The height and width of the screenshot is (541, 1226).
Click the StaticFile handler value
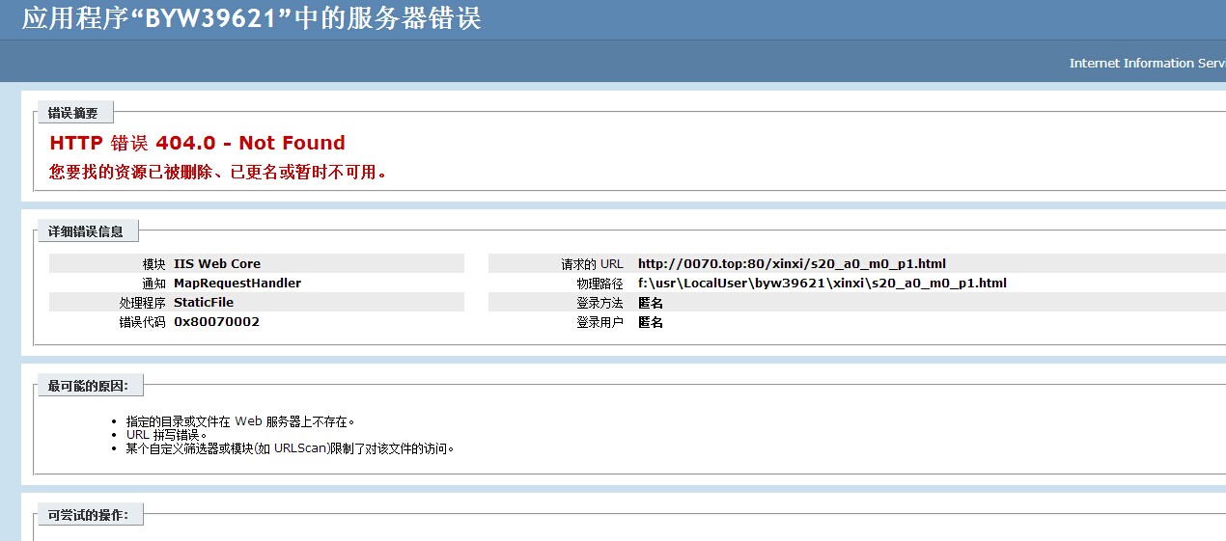coord(204,302)
